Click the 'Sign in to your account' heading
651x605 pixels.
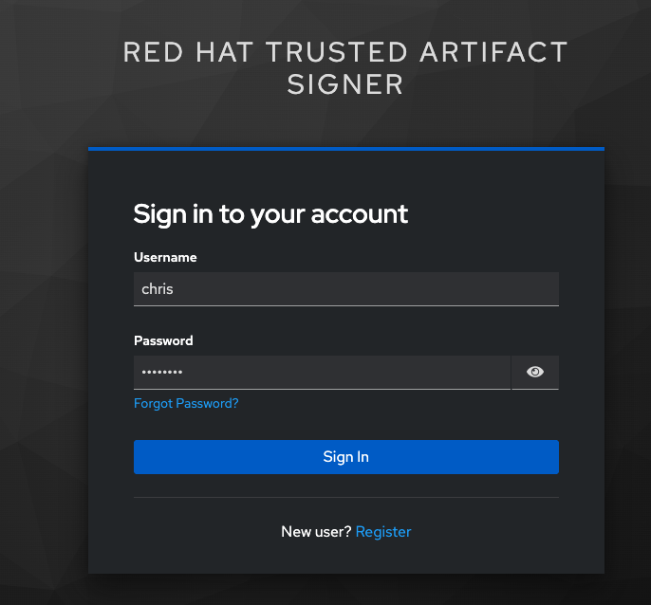[270, 213]
